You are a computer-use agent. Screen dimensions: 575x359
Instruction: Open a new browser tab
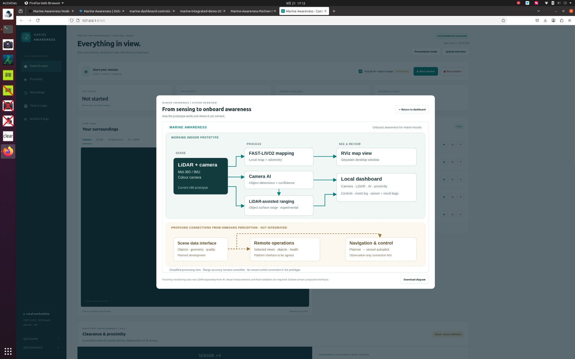(x=334, y=11)
